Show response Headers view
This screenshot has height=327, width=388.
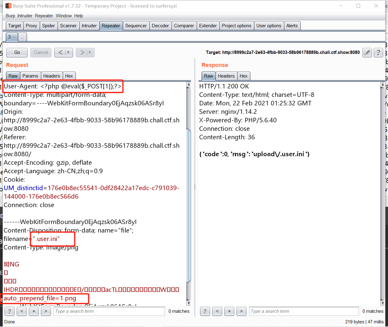[x=226, y=76]
